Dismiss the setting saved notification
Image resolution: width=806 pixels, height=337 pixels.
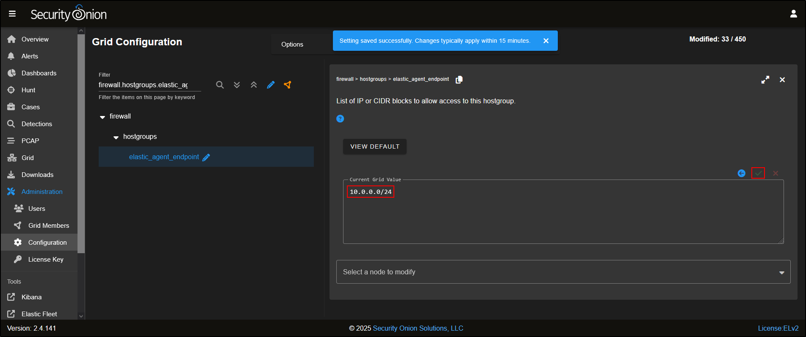[x=546, y=41]
